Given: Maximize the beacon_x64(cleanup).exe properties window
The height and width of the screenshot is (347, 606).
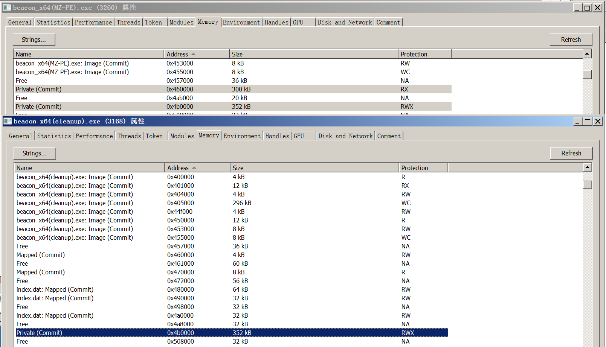Looking at the screenshot, I should pos(588,121).
